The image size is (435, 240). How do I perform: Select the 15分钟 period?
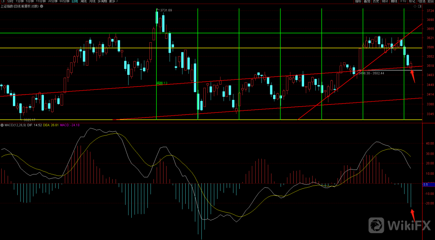point(41,2)
